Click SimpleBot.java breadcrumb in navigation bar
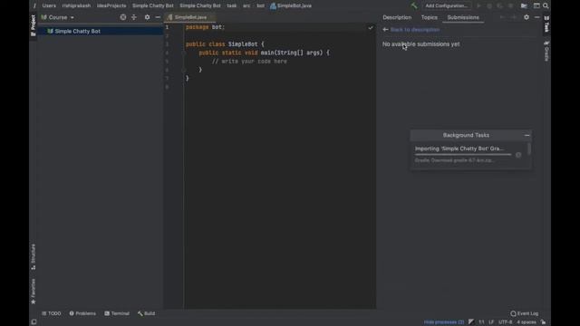The height and width of the screenshot is (326, 580). pyautogui.click(x=291, y=5)
